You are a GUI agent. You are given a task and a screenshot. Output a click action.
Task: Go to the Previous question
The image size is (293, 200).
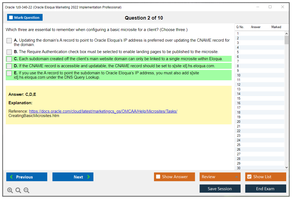pyautogui.click(x=27, y=177)
